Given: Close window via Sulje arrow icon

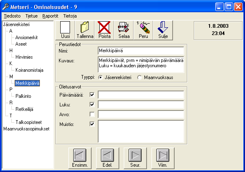Looking at the screenshot, I should [163, 30].
